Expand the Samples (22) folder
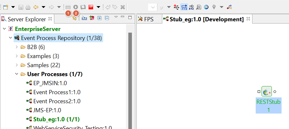Image resolution: width=289 pixels, height=129 pixels. (17, 65)
